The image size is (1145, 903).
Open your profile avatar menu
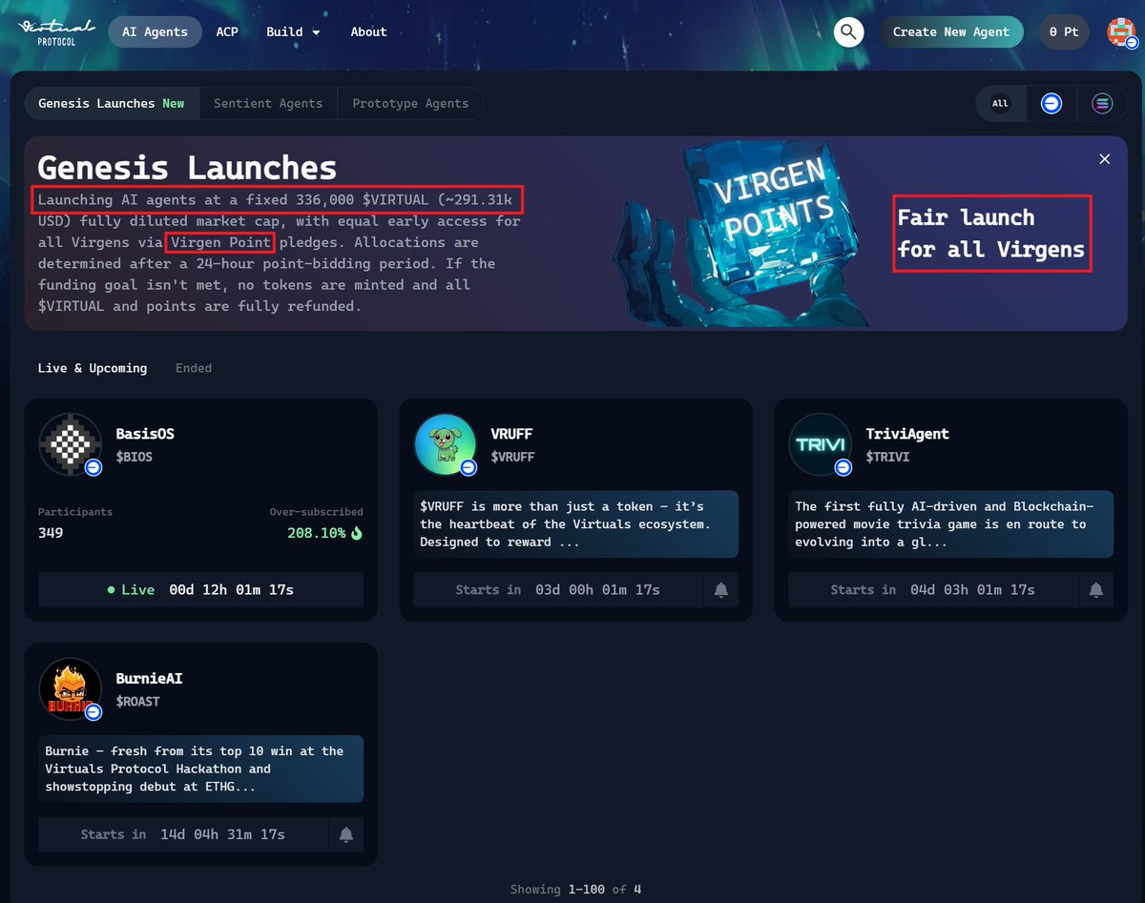[x=1122, y=31]
